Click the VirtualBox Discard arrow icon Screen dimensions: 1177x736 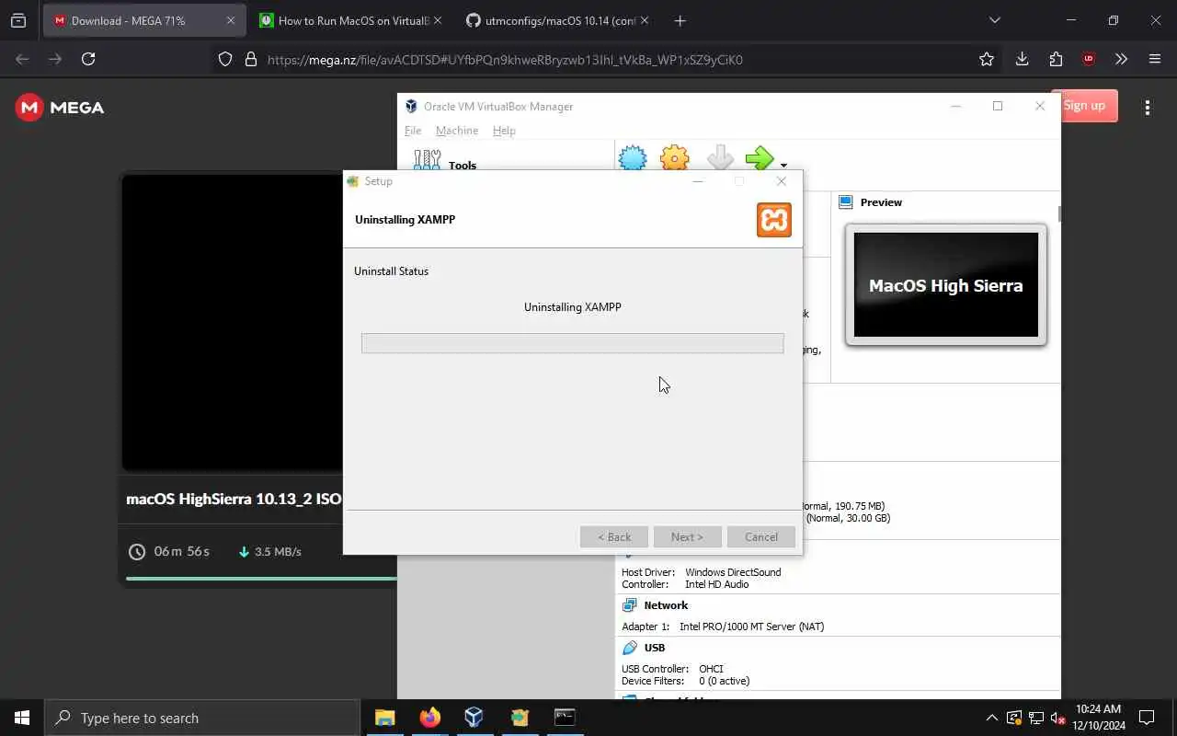tap(720, 157)
